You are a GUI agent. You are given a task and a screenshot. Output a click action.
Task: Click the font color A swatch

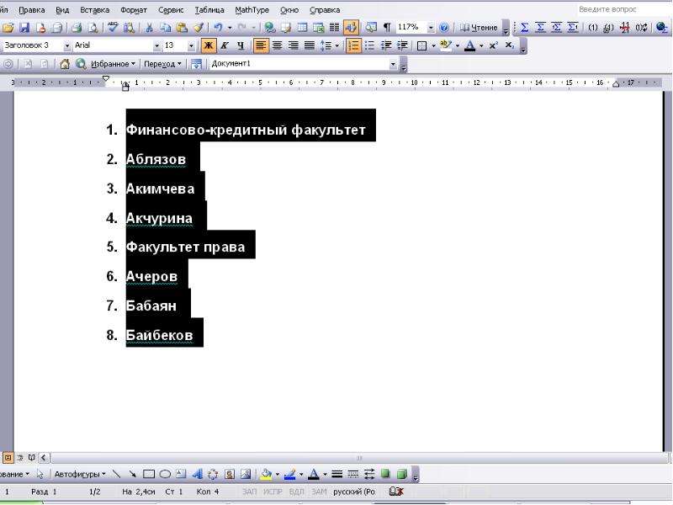tap(470, 45)
